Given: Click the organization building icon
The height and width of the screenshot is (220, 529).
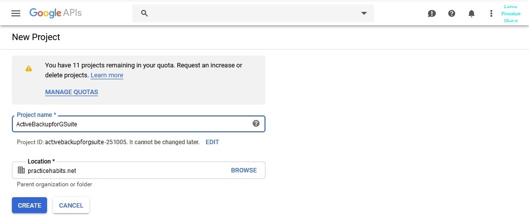Looking at the screenshot, I should point(21,170).
